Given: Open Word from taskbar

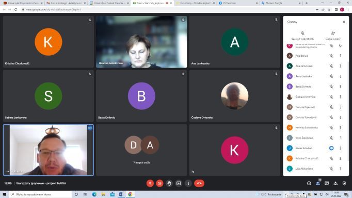Looking at the screenshot, I should 121,194.
